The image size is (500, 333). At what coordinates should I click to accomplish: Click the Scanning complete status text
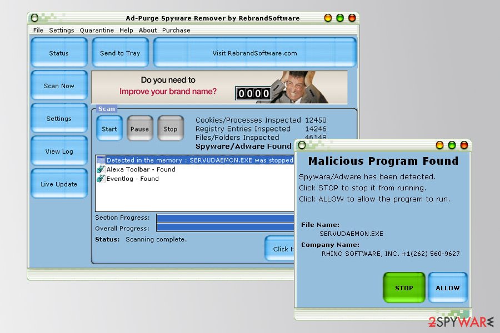[156, 239]
